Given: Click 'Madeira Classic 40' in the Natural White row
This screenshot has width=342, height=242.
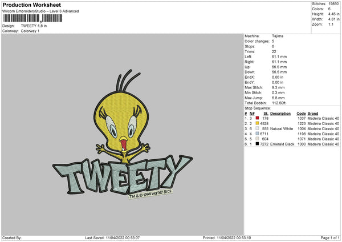Looking at the screenshot, I should 323,128.
